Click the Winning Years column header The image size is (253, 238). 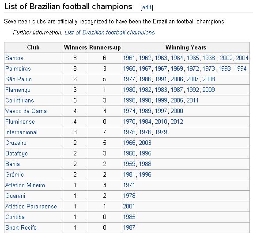(x=186, y=47)
